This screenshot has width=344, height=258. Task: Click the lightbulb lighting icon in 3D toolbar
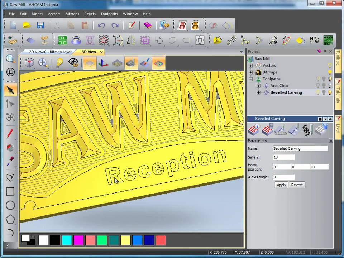[x=59, y=63]
